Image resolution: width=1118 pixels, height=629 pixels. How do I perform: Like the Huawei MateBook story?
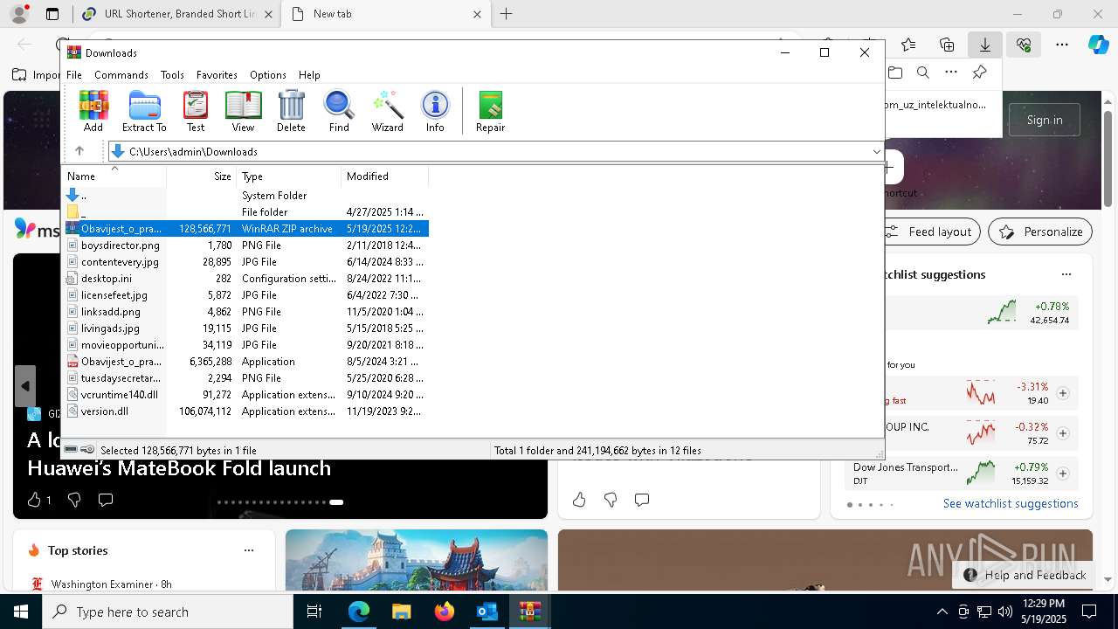point(35,500)
